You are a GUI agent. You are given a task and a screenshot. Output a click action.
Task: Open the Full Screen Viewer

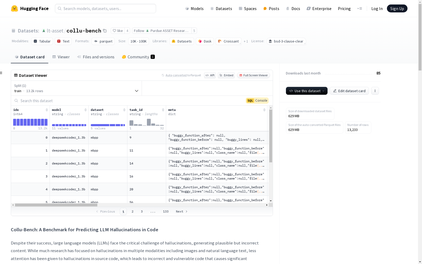pos(253,75)
